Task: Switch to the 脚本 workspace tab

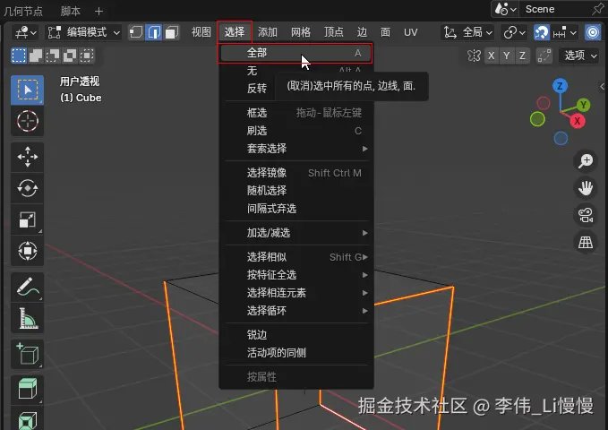Action: pyautogui.click(x=70, y=12)
